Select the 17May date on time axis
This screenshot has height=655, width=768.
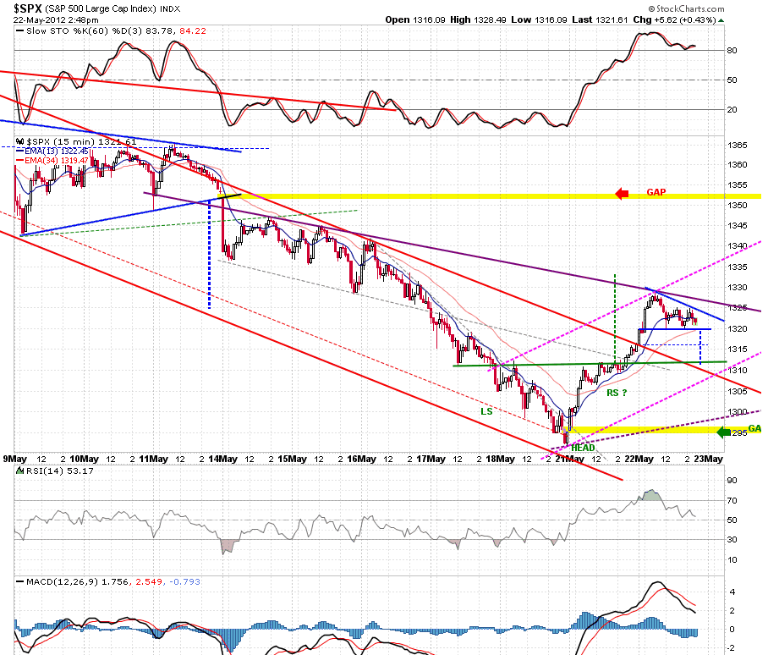coord(431,459)
